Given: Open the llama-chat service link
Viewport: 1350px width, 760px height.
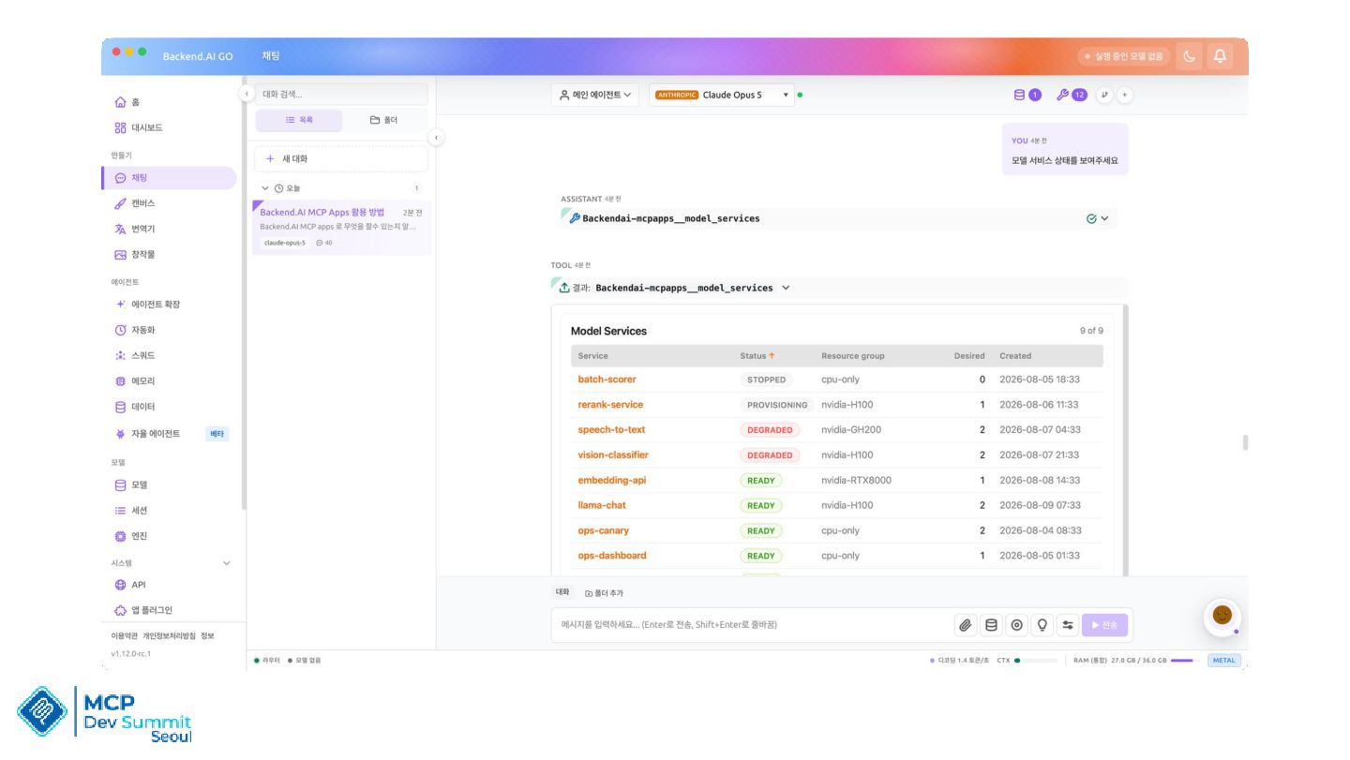Looking at the screenshot, I should 602,506.
